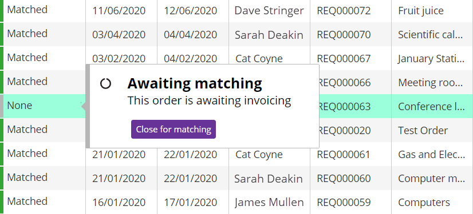Click Sarah Deakin in REQ000070 row
Image resolution: width=473 pixels, height=214 pixels.
[x=269, y=35]
